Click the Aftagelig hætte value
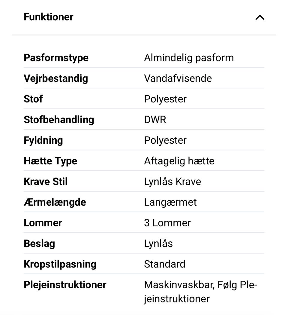Screen dimensions: 288x315 pos(179,161)
